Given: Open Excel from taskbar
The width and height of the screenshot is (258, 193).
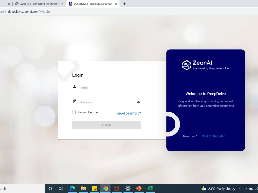Looking at the screenshot, I should point(150,189).
